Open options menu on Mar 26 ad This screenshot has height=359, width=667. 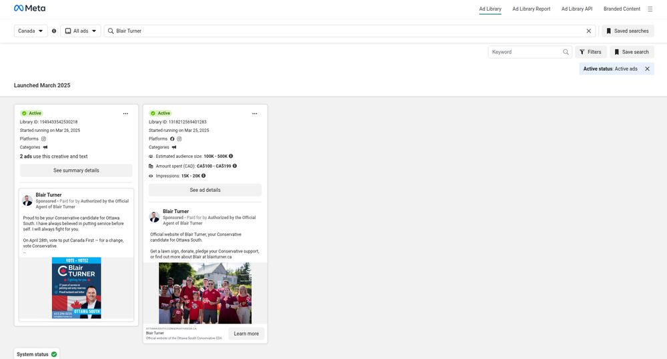point(125,113)
